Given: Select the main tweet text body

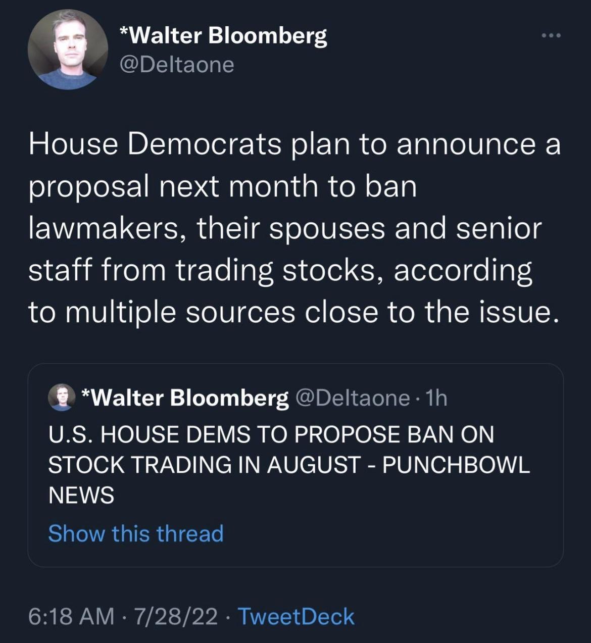Looking at the screenshot, I should [x=293, y=227].
